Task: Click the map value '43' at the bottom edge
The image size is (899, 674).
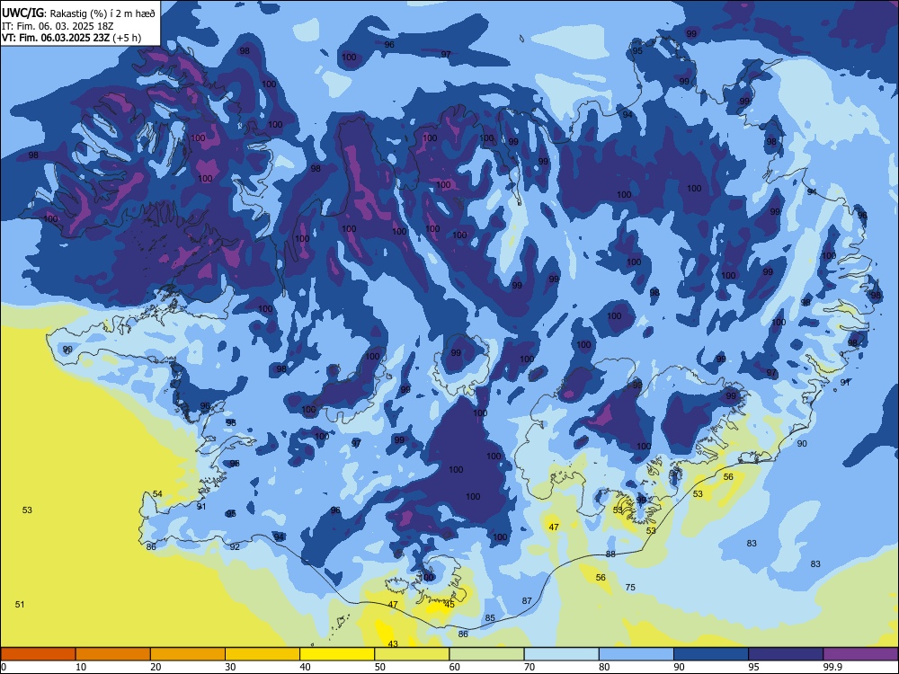Action: pyautogui.click(x=393, y=643)
